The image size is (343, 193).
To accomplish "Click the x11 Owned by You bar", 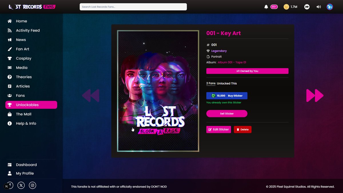I will [247, 71].
